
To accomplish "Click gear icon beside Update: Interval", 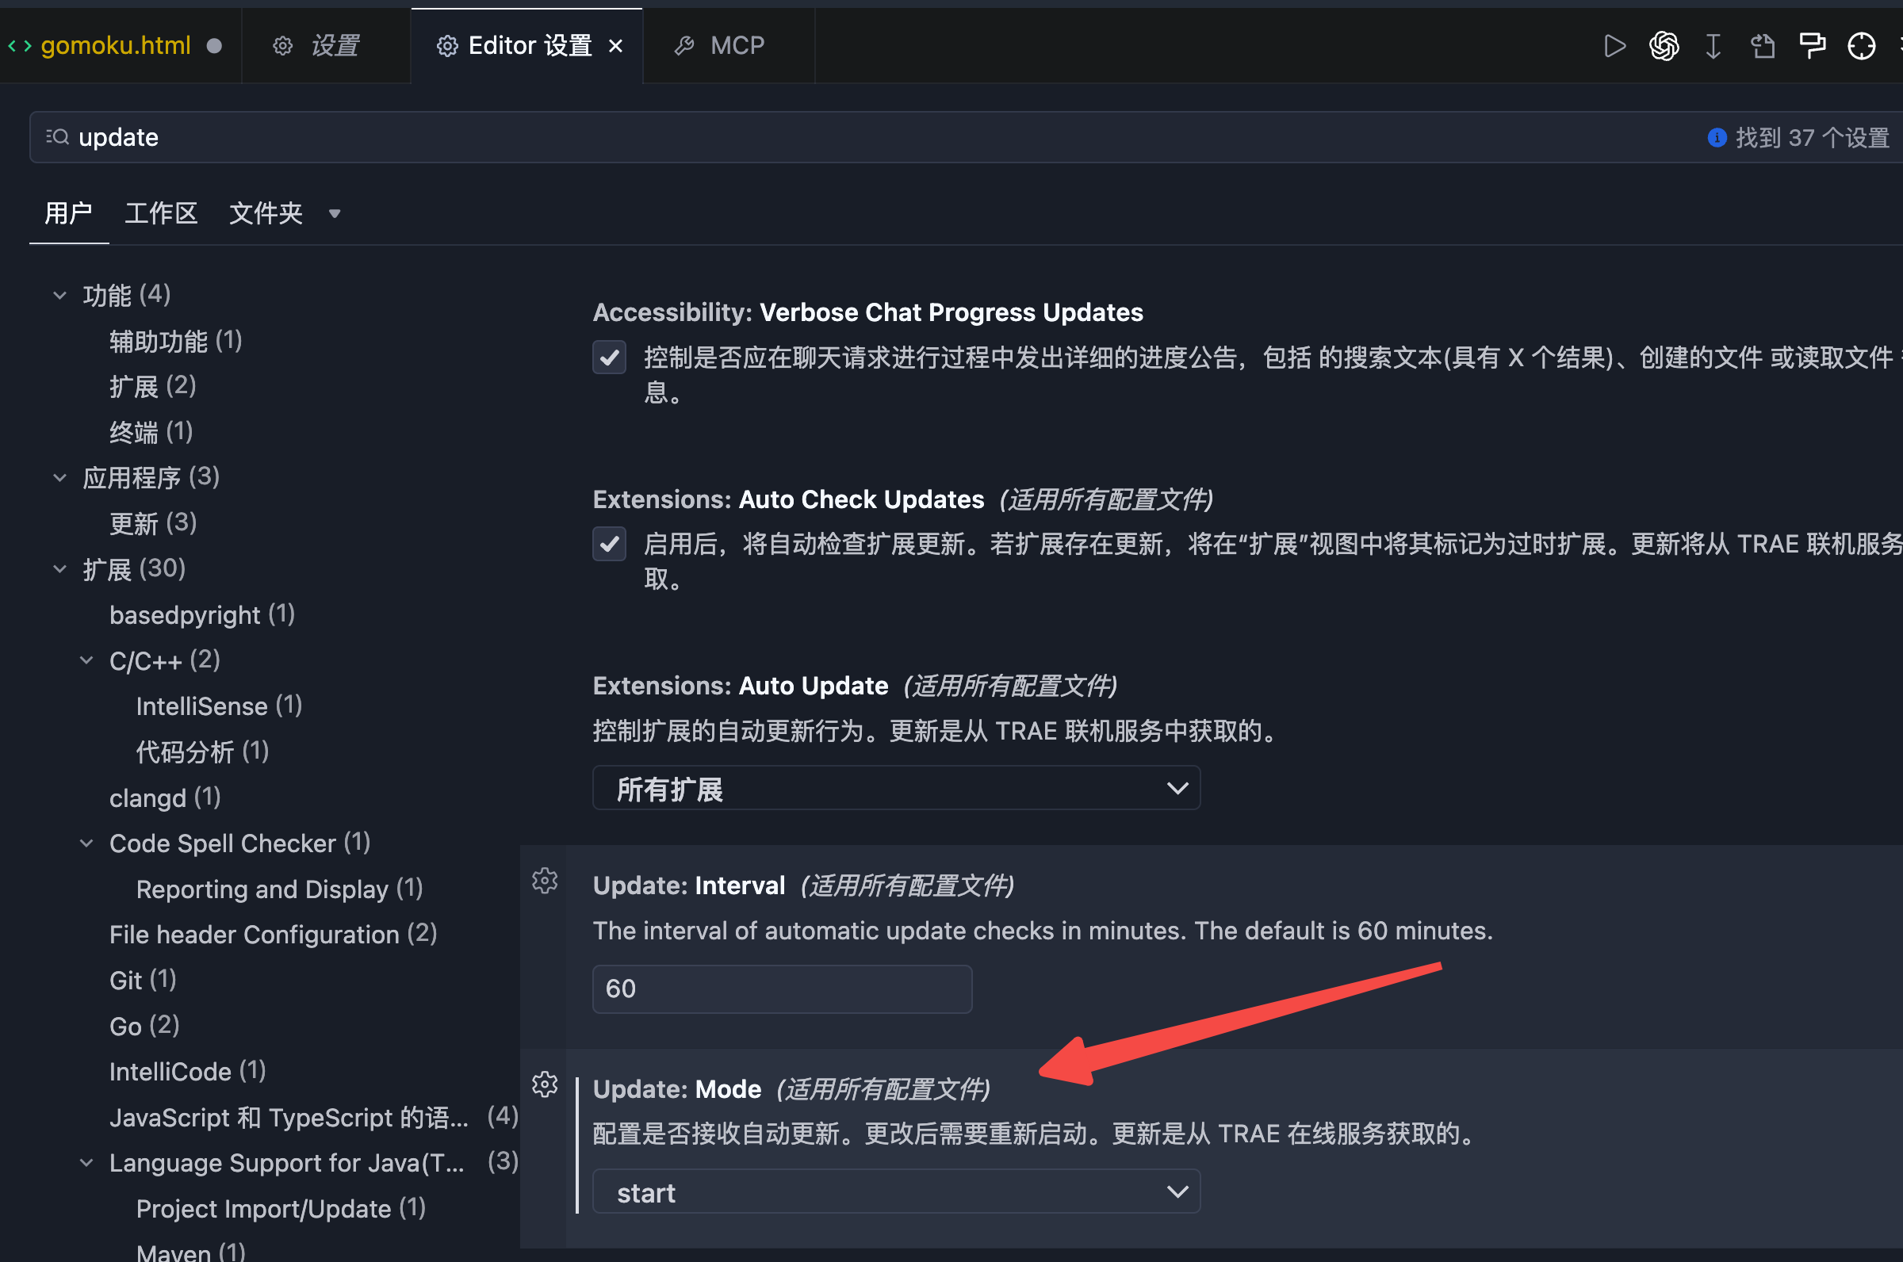I will 545,881.
